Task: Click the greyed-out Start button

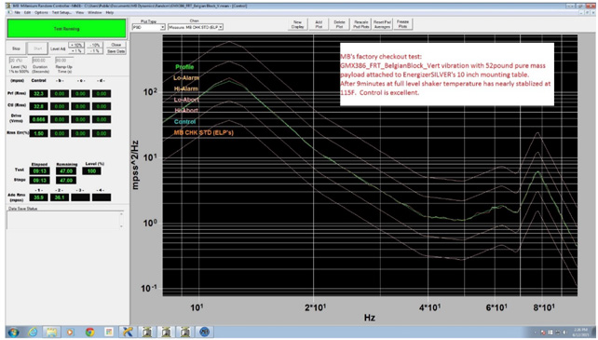Action: [38, 48]
